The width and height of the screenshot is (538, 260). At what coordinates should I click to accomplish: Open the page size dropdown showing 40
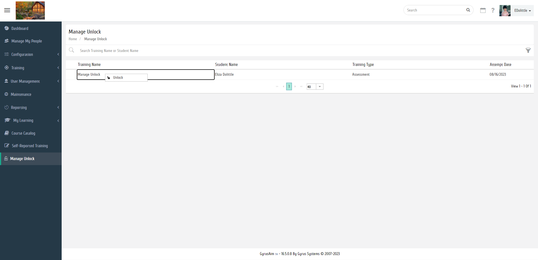click(320, 87)
